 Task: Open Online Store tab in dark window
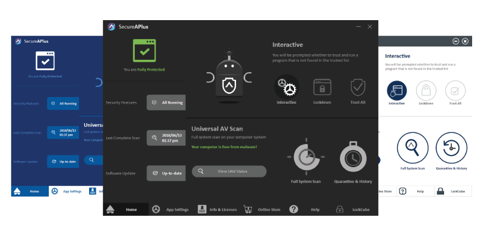pos(262,209)
